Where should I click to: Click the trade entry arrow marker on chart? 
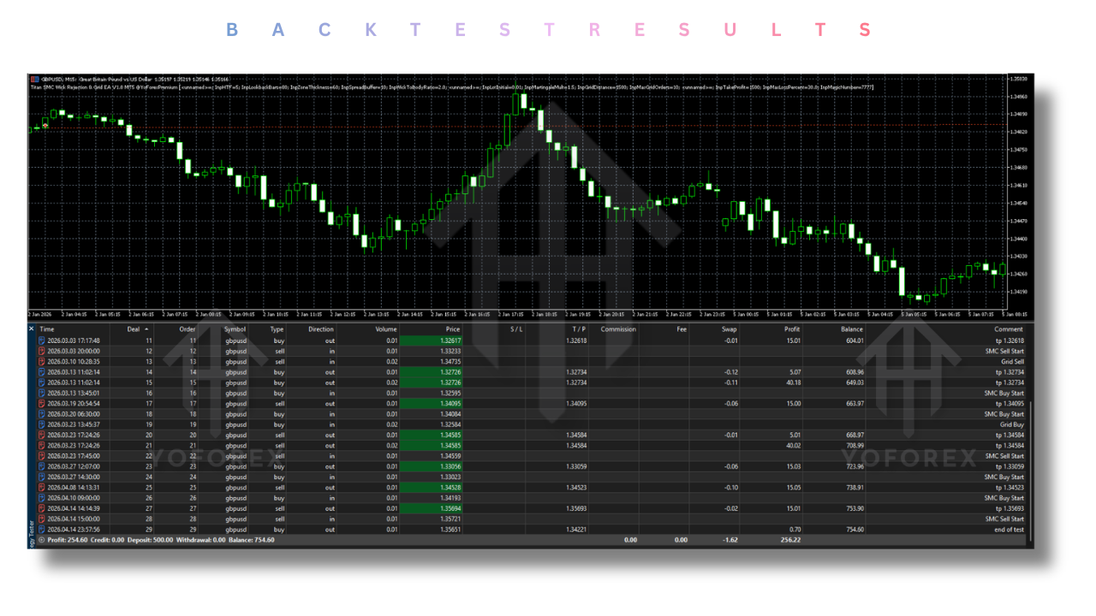45,125
